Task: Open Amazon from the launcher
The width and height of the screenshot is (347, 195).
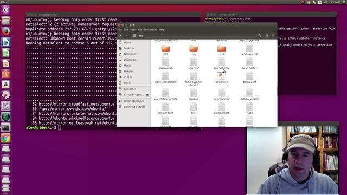Action: [6, 84]
